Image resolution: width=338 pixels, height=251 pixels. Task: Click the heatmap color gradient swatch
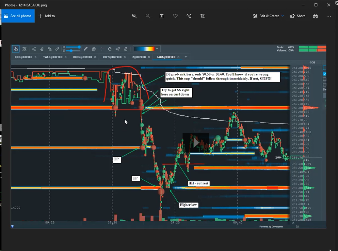click(x=144, y=49)
